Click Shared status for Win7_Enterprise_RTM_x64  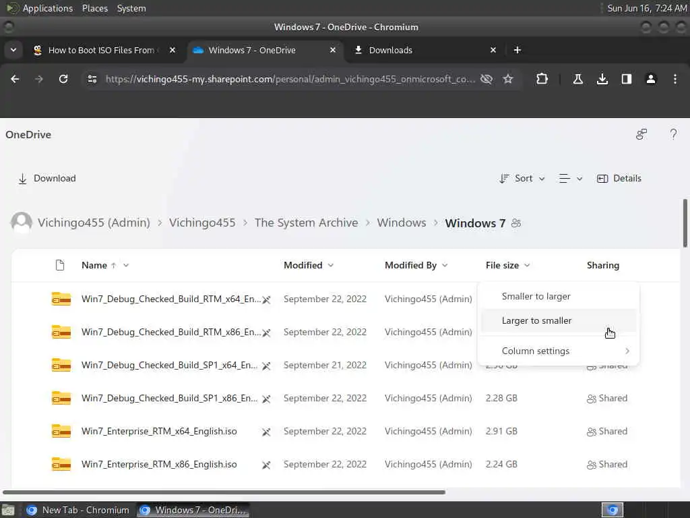coord(607,432)
